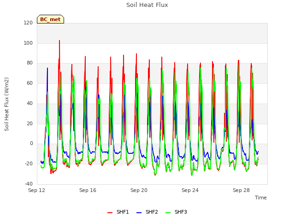This screenshot has height=221, width=295.
Task: Click the 40 y-axis tick label
Action: pos(29,103)
